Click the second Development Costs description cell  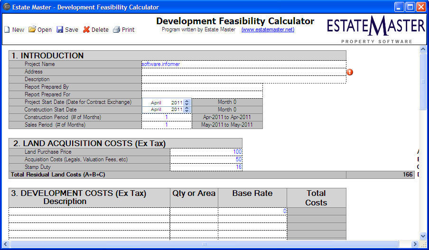(89, 219)
